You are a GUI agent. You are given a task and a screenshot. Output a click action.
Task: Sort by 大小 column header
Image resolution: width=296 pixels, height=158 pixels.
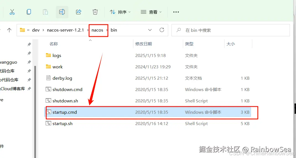pyautogui.click(x=230, y=44)
